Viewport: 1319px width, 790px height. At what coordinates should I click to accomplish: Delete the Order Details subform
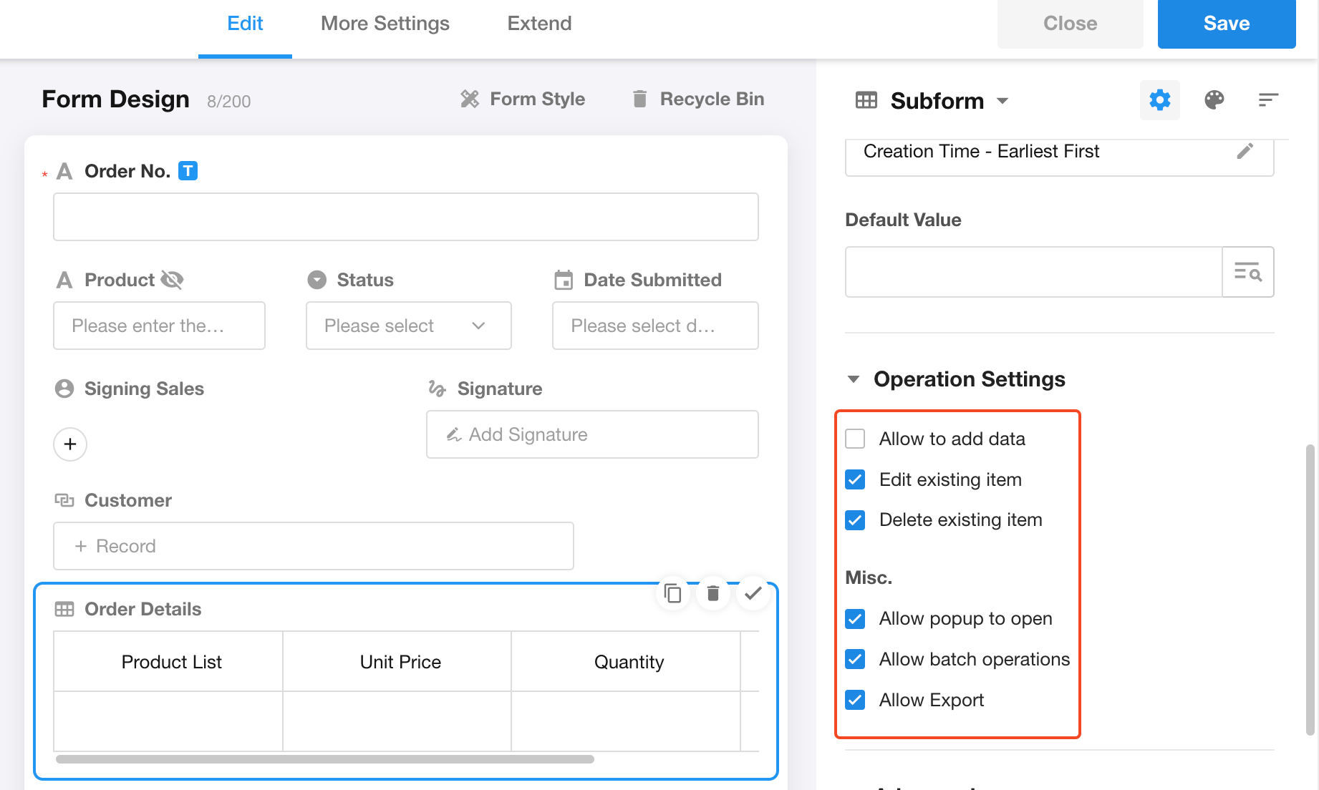[x=712, y=593]
